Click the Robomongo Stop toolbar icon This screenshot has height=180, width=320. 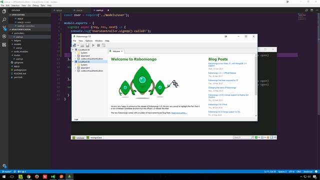(x=98, y=45)
